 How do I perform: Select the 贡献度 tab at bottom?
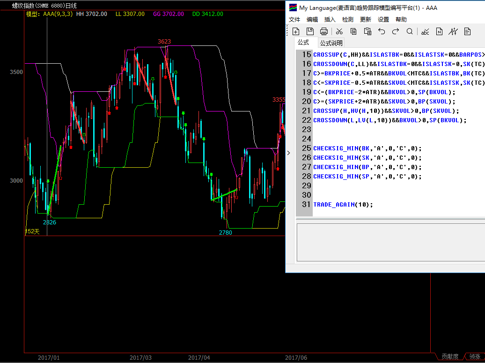coord(450,356)
